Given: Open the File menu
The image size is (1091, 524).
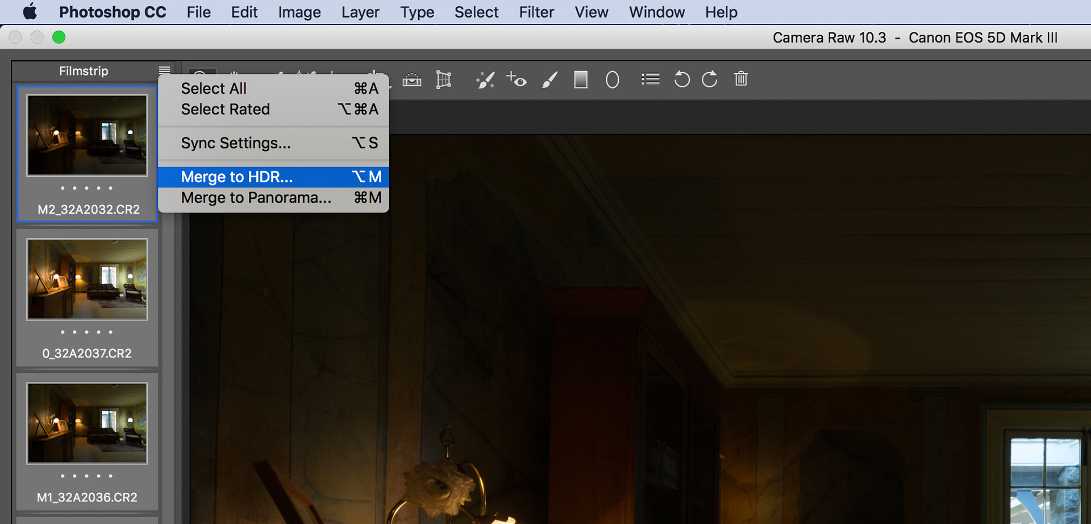Looking at the screenshot, I should coord(199,12).
